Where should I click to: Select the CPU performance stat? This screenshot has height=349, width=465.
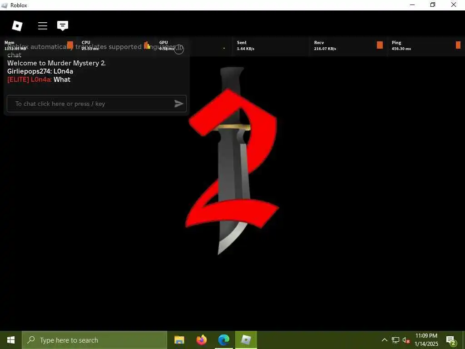click(116, 45)
